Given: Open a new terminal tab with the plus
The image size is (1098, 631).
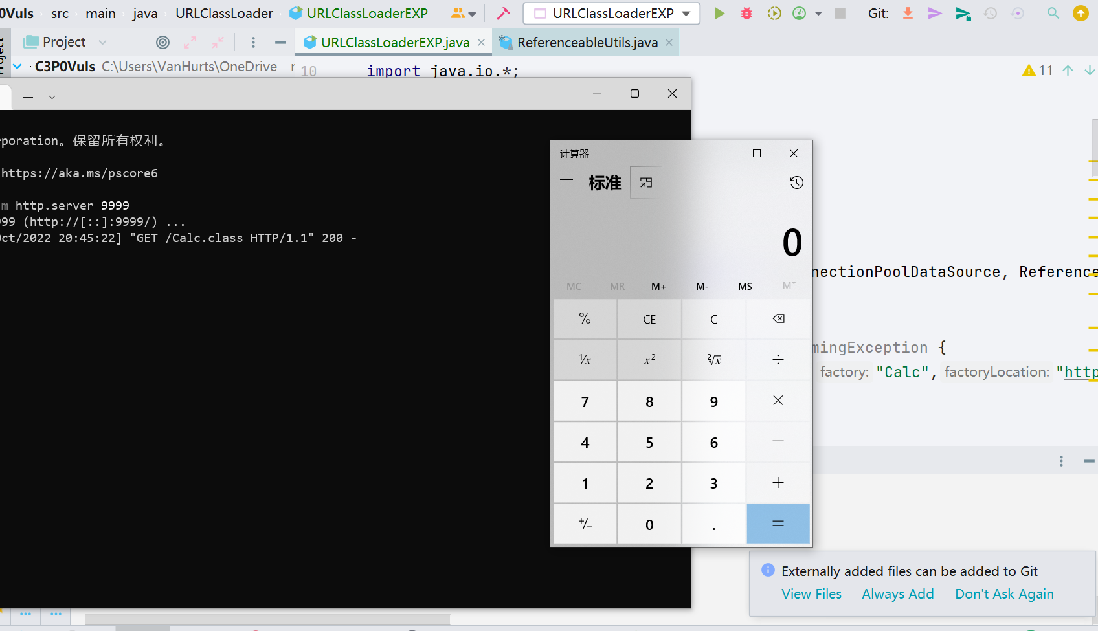Looking at the screenshot, I should (28, 96).
